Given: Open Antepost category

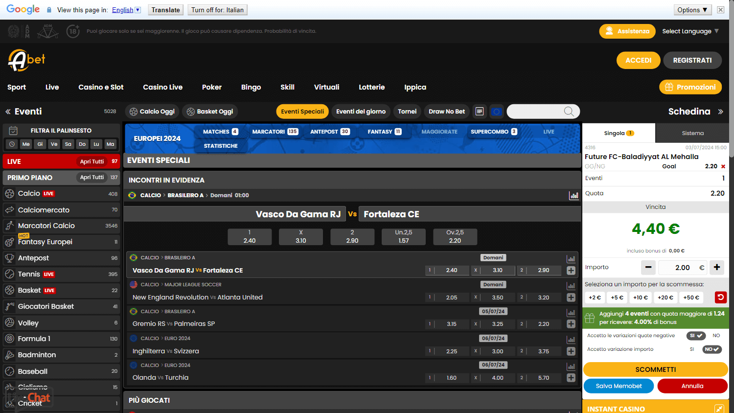Looking at the screenshot, I should pos(61,258).
